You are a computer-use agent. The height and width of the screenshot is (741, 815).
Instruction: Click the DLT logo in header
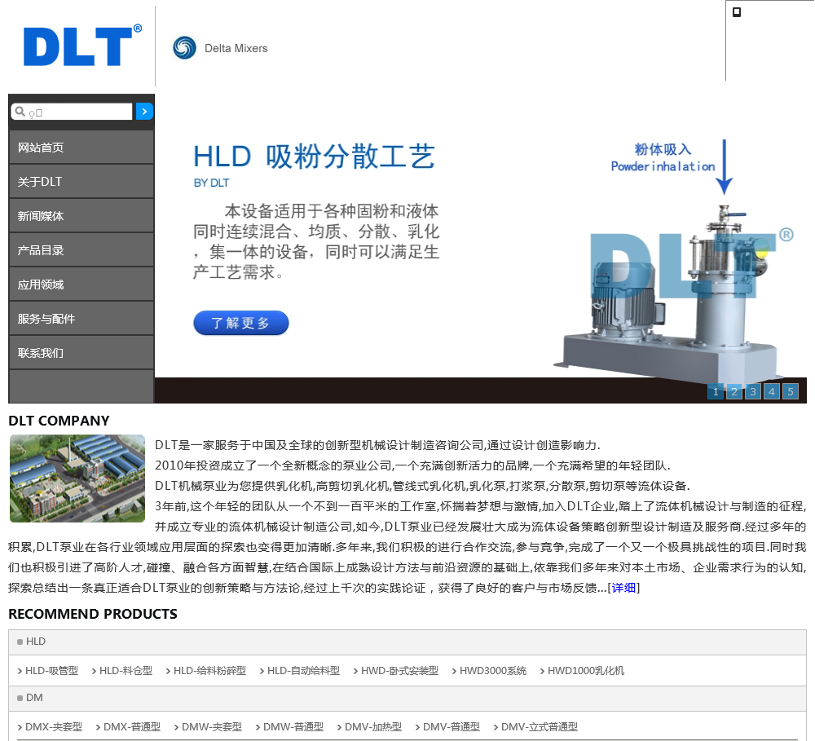click(82, 45)
